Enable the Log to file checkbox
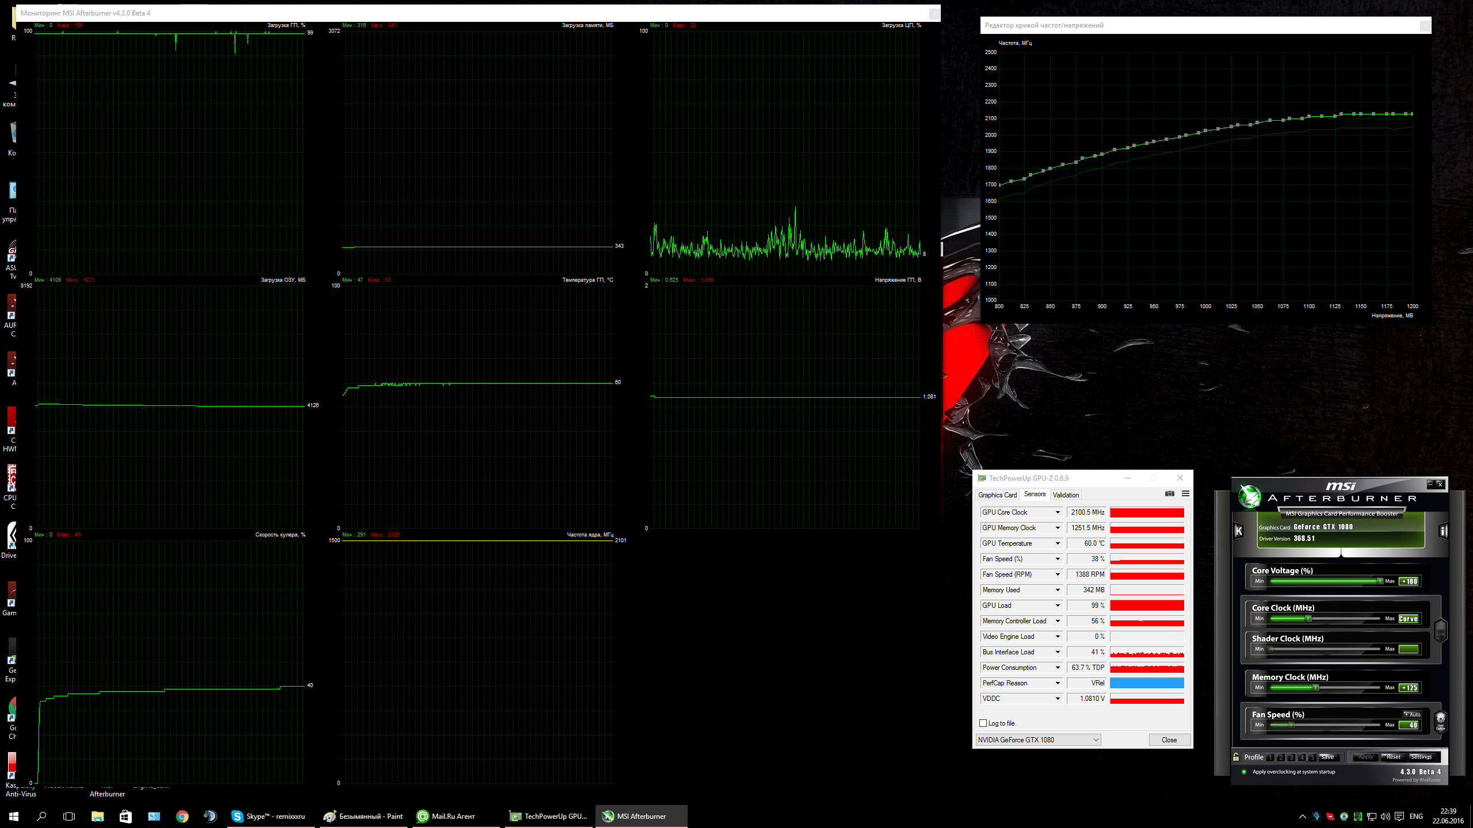 coord(983,723)
